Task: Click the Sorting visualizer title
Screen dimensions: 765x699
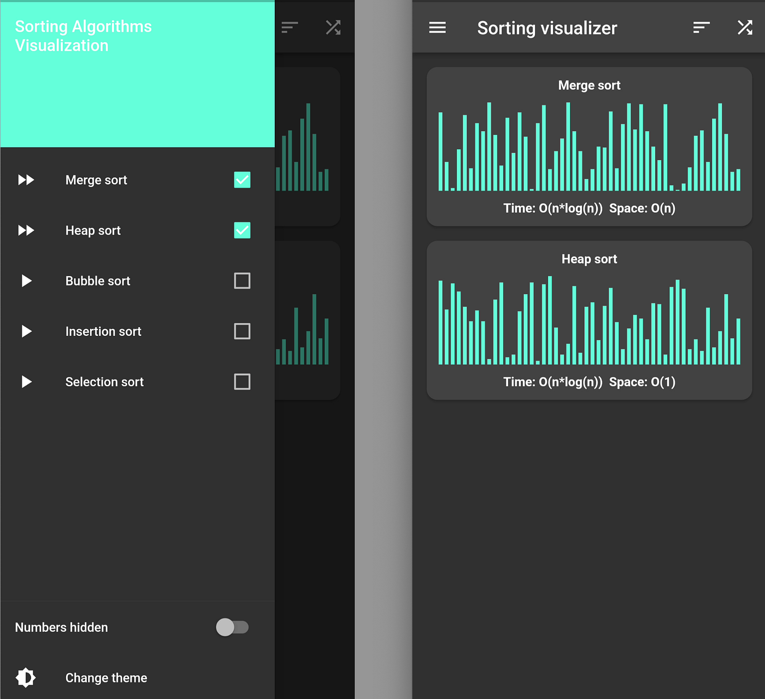Action: tap(547, 28)
